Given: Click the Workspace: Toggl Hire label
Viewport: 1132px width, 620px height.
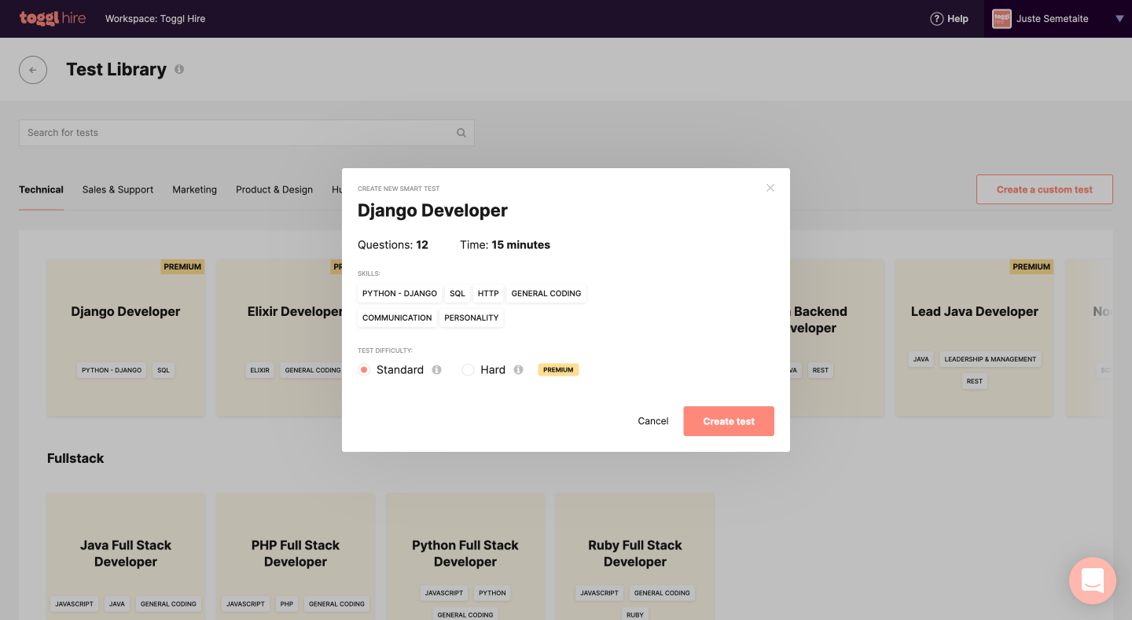Looking at the screenshot, I should point(156,19).
